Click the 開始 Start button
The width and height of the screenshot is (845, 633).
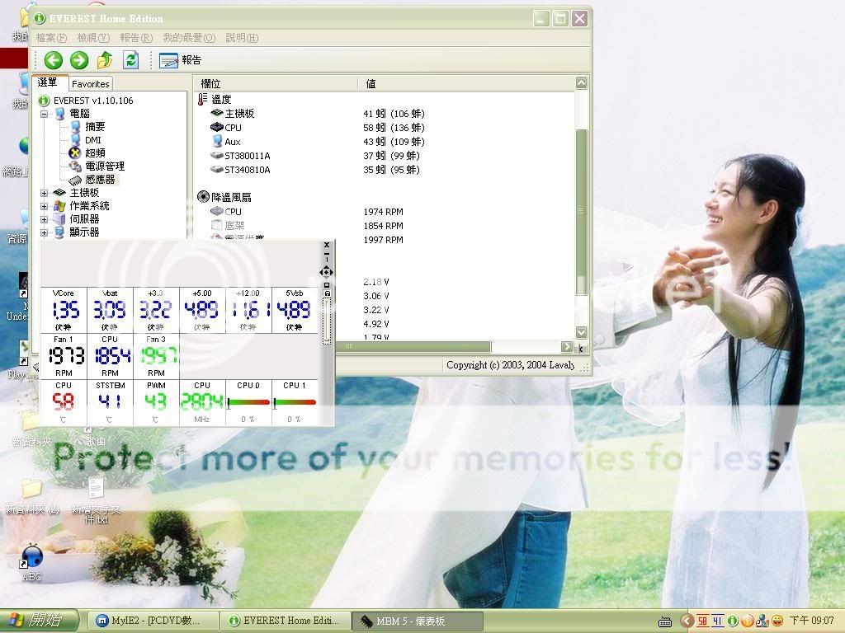pos(40,621)
